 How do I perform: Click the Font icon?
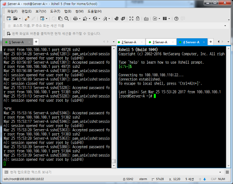tap(105, 19)
